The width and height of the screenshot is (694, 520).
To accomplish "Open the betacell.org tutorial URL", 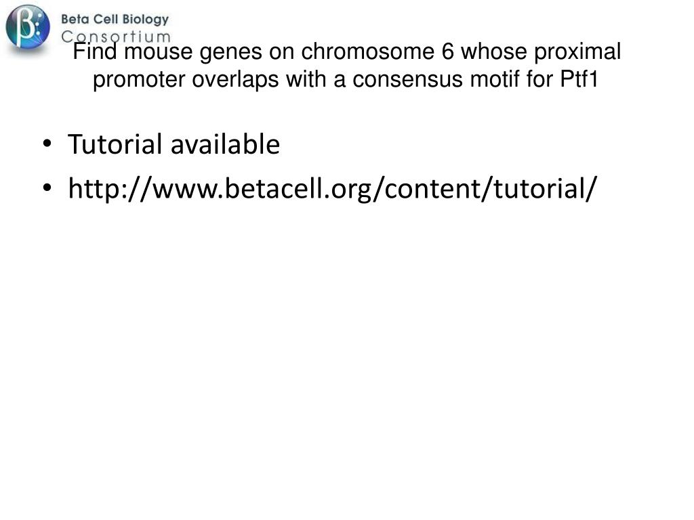I will tap(332, 188).
